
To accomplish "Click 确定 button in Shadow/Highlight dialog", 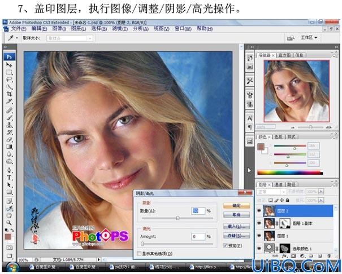I will pos(236,205).
